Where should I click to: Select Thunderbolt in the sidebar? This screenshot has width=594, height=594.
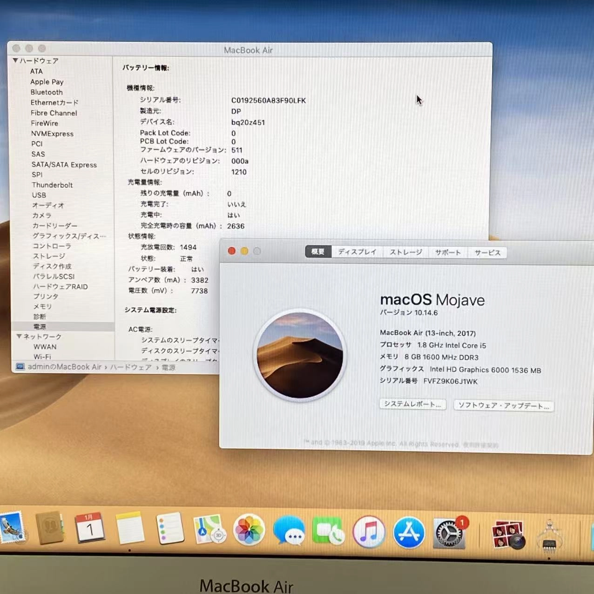point(52,185)
